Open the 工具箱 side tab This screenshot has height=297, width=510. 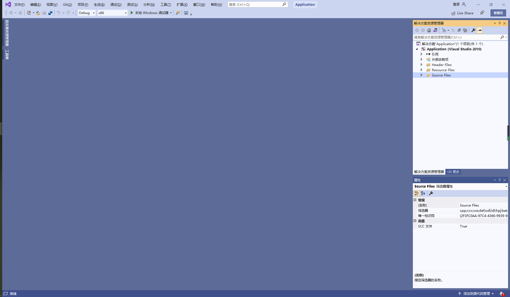click(7, 54)
